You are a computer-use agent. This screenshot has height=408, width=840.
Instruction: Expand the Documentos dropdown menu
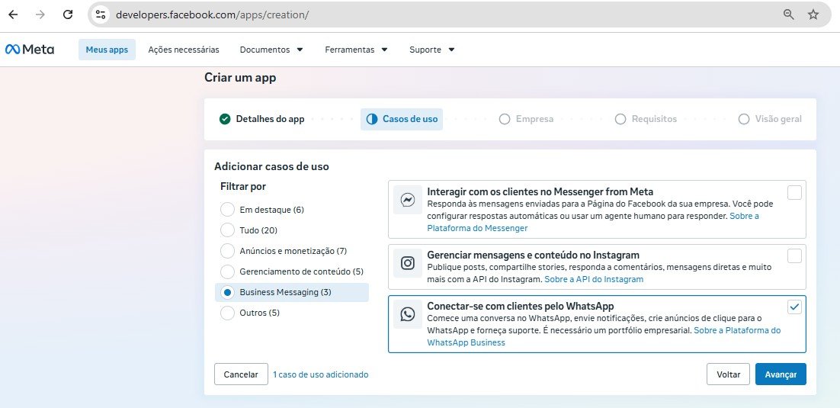coord(271,50)
